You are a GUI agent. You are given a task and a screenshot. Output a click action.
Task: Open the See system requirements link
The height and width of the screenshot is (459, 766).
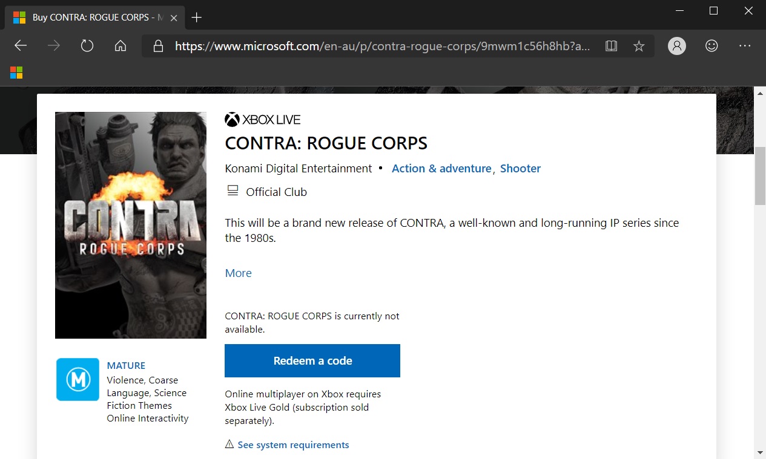point(293,444)
